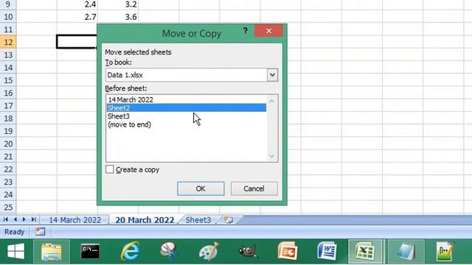472x265 pixels.
Task: Open the Paint taskbar icon
Action: 209,251
